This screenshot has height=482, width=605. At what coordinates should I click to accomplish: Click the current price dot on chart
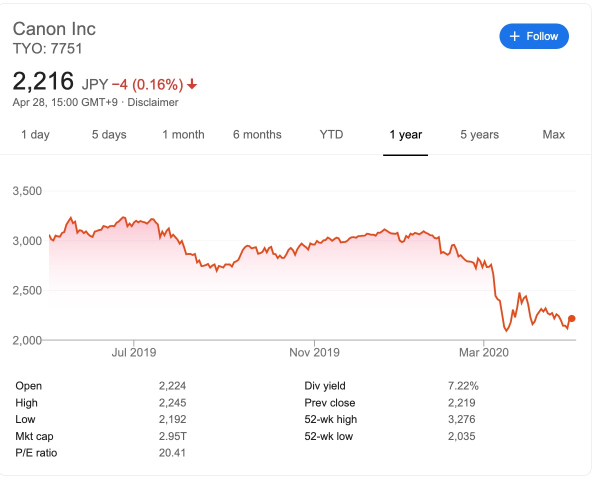(572, 318)
